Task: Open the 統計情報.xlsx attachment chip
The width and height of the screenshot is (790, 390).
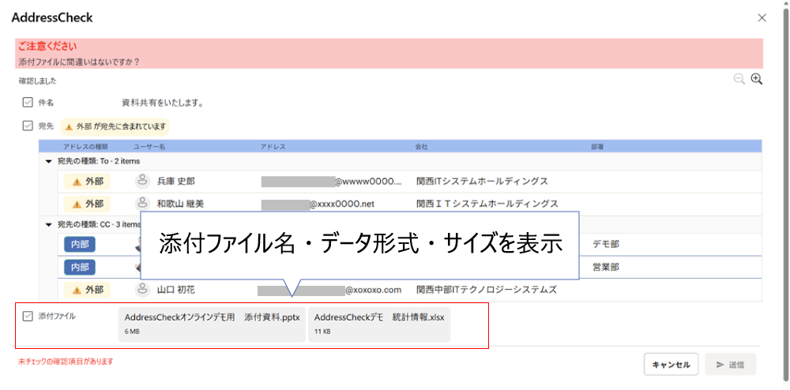Action: tap(379, 324)
